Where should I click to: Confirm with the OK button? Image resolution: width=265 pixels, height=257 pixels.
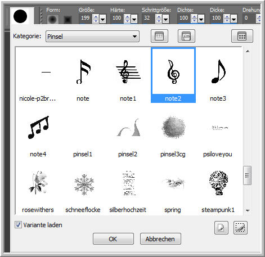(113, 239)
